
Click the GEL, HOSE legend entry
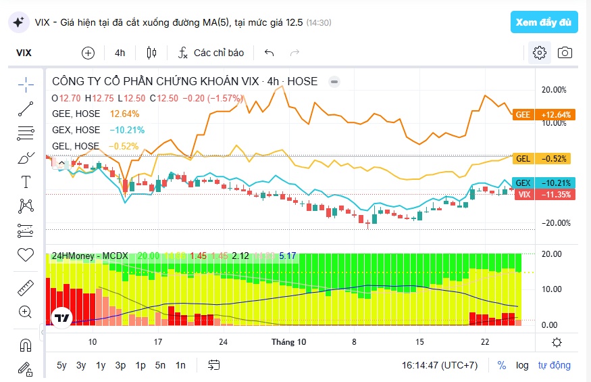(x=76, y=146)
